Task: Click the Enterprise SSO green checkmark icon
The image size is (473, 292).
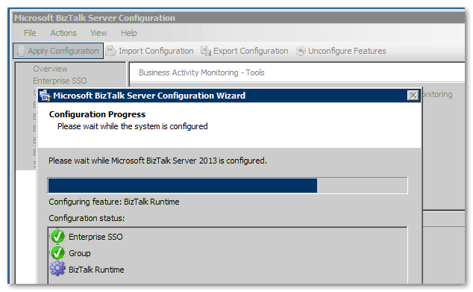Action: pos(57,237)
